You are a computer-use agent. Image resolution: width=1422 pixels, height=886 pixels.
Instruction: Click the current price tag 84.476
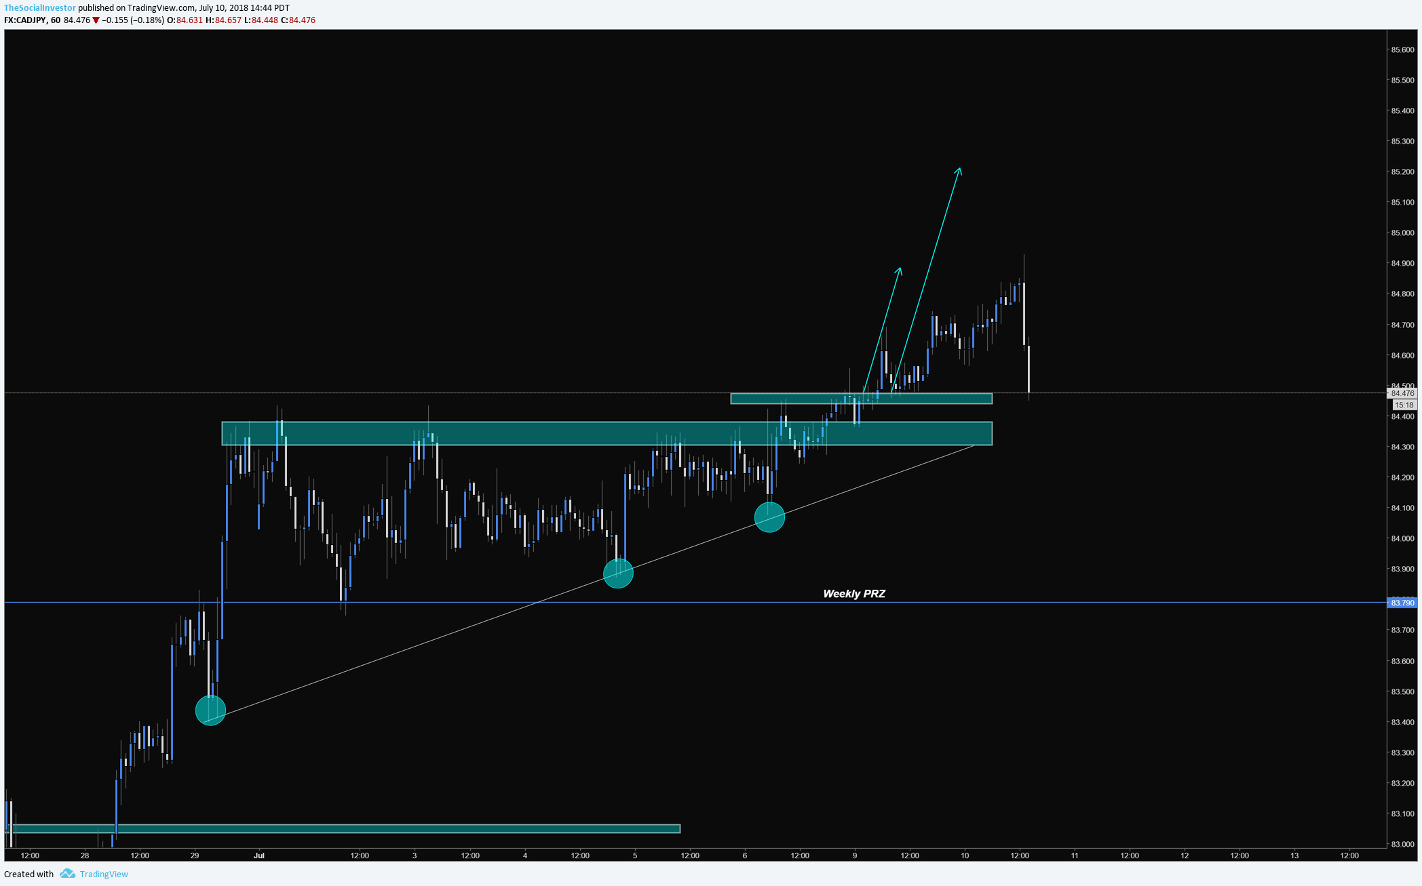pos(1402,393)
